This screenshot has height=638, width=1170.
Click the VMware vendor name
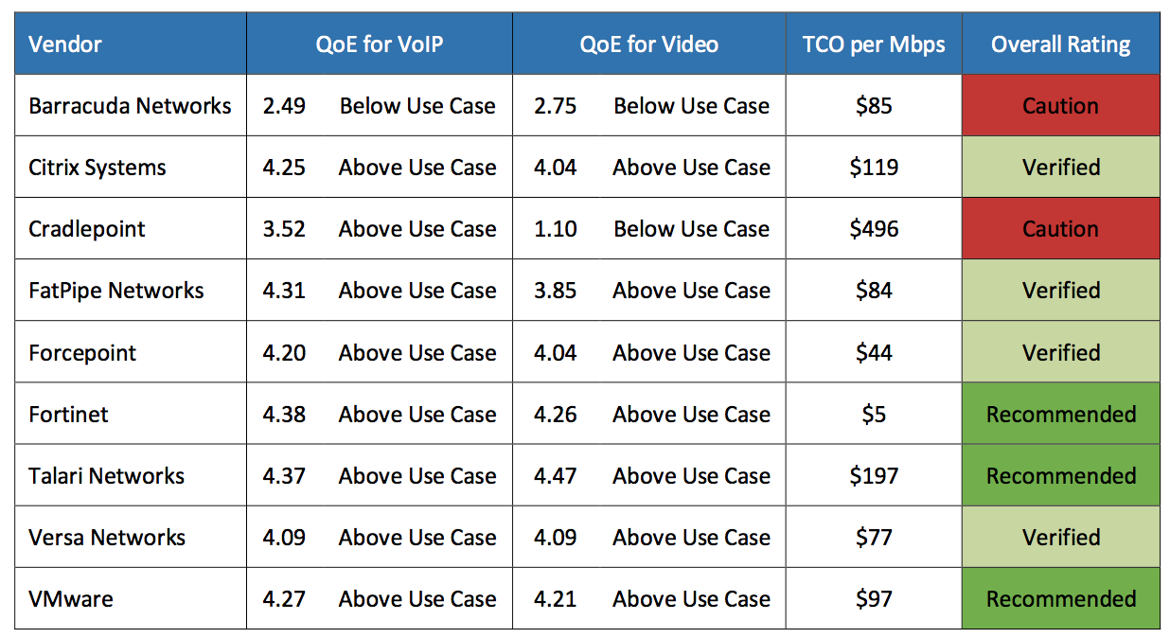[x=71, y=599]
